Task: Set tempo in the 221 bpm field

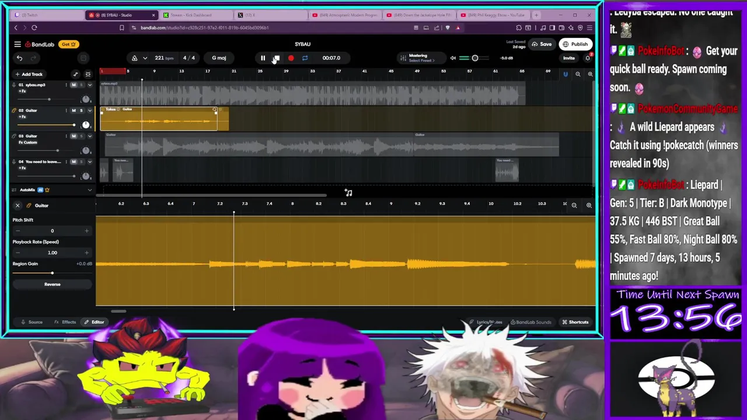Action: tap(163, 58)
